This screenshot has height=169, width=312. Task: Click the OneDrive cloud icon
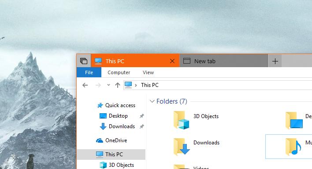[100, 140]
